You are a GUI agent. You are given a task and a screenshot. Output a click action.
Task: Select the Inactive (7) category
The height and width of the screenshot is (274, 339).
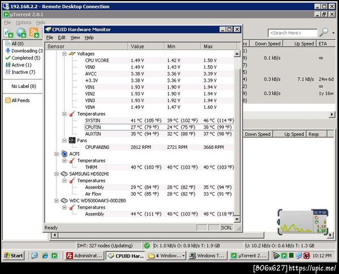click(20, 72)
